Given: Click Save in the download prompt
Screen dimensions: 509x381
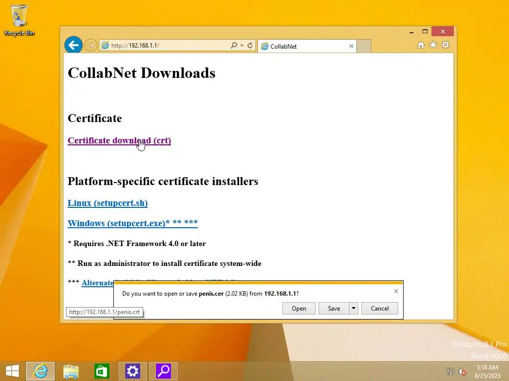Looking at the screenshot, I should click(334, 309).
